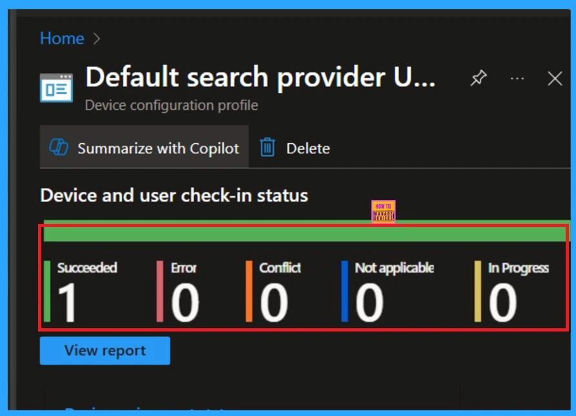Click the Default search provider title
The height and width of the screenshot is (416, 576).
click(260, 77)
